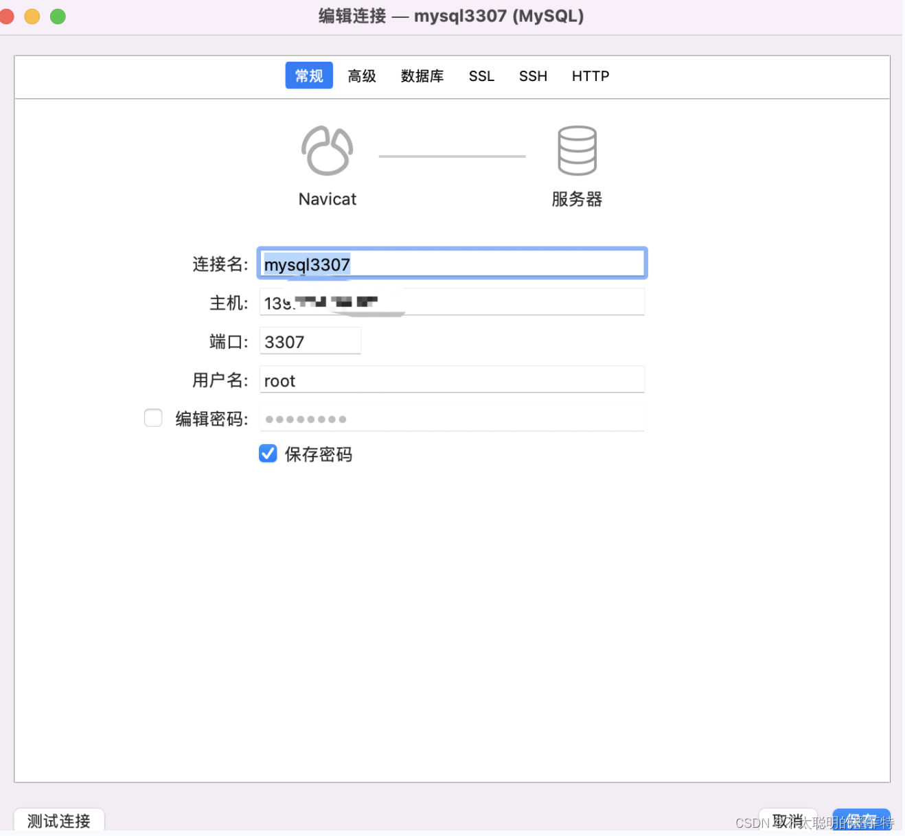Click the 测试连接 button
The height and width of the screenshot is (836, 905).
coord(59,820)
